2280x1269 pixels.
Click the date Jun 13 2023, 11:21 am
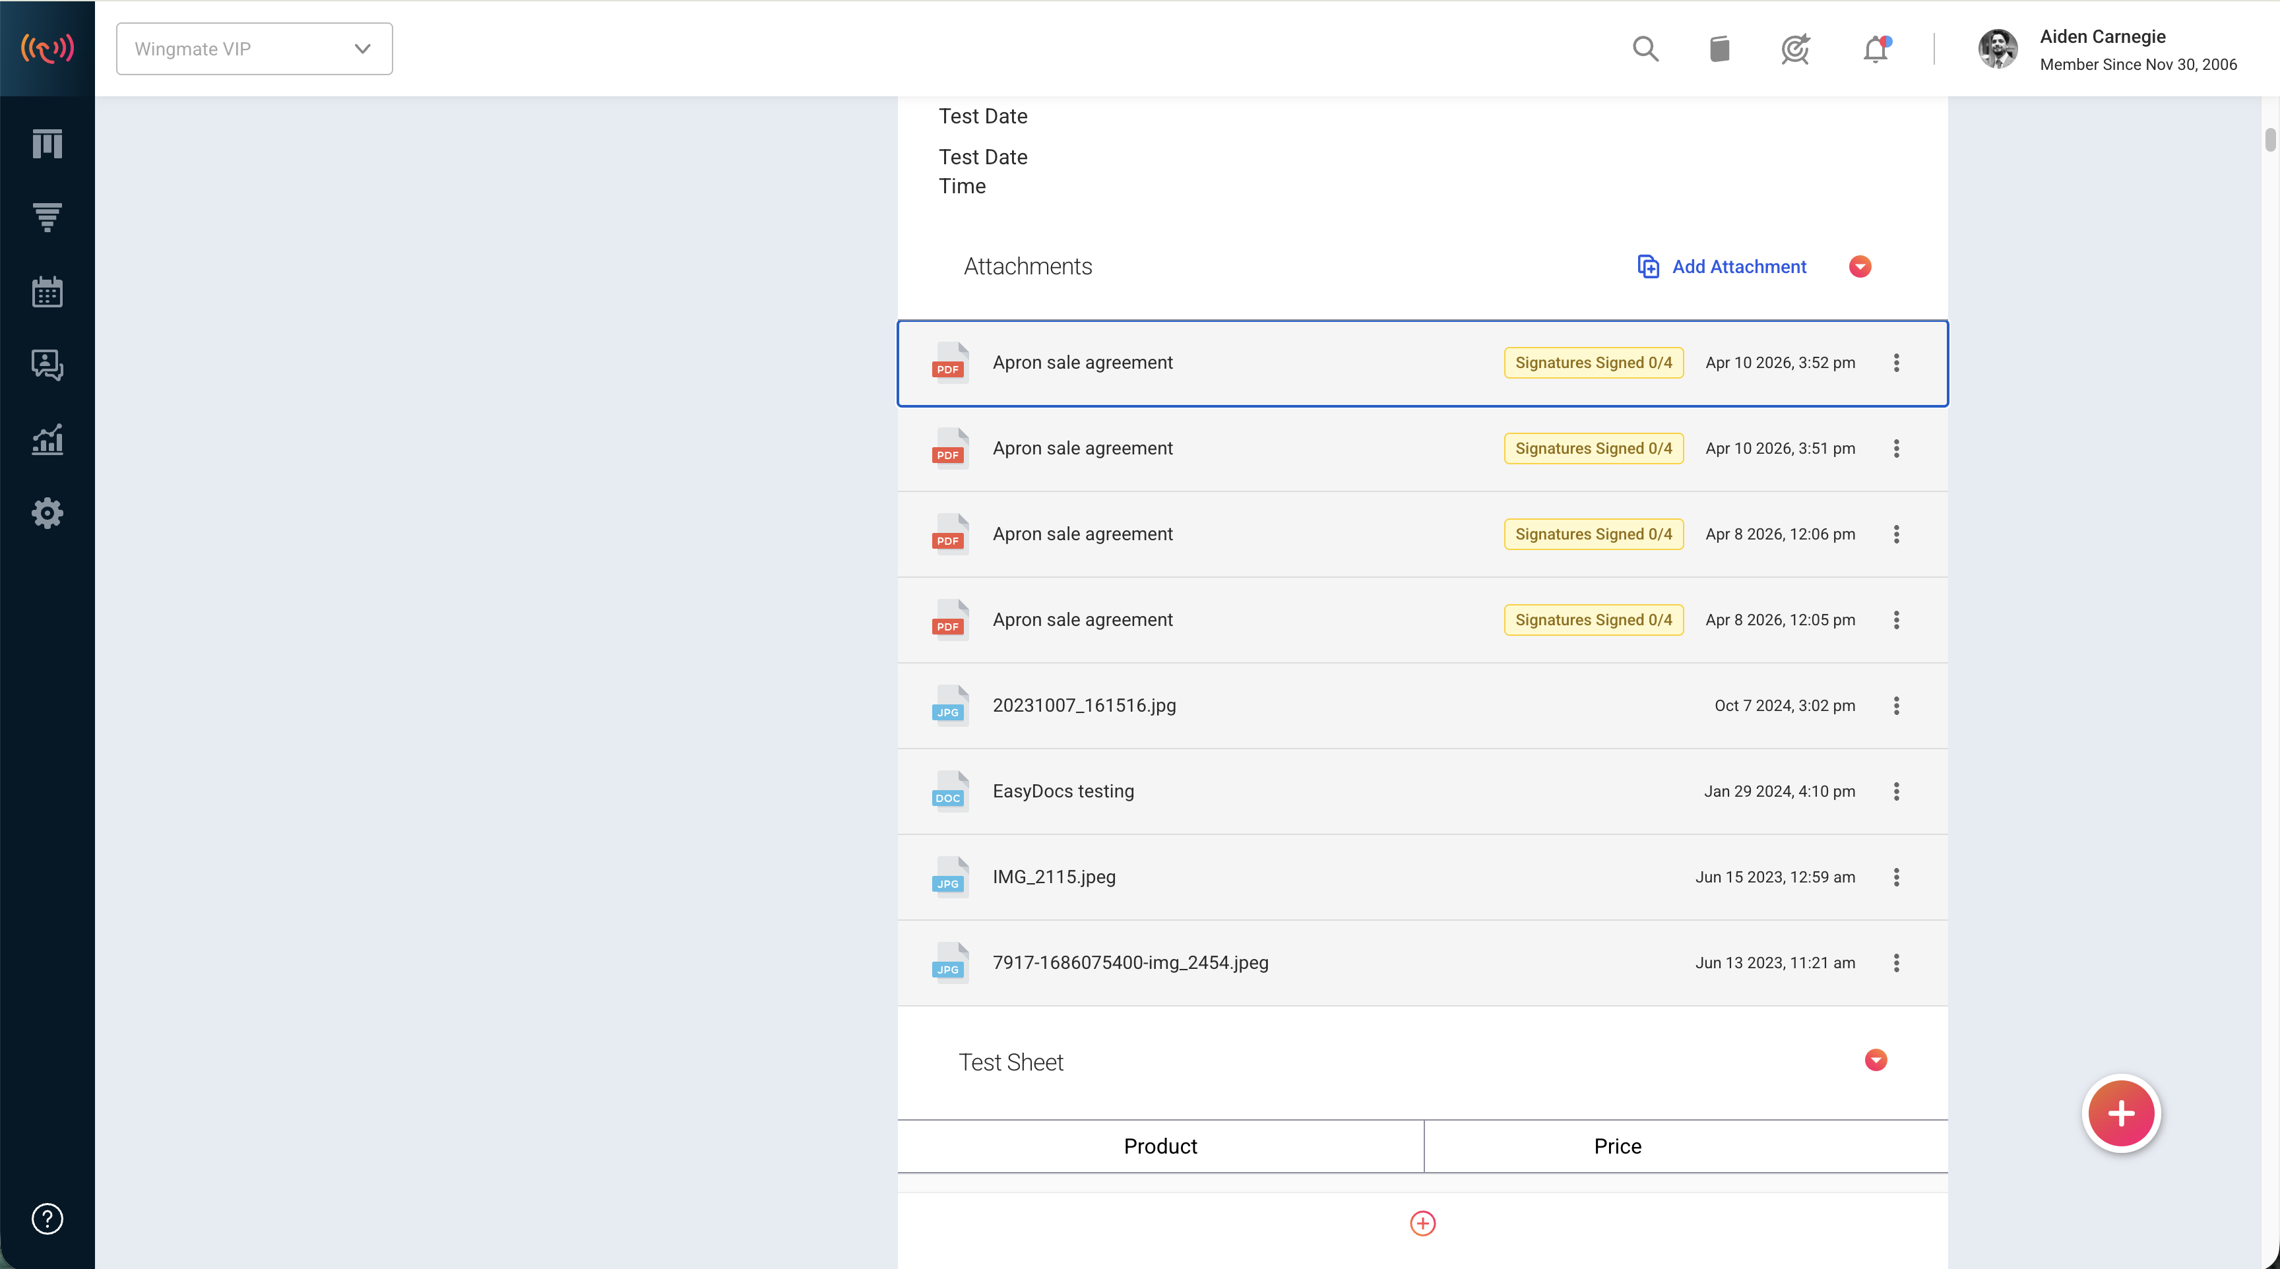click(x=1775, y=963)
